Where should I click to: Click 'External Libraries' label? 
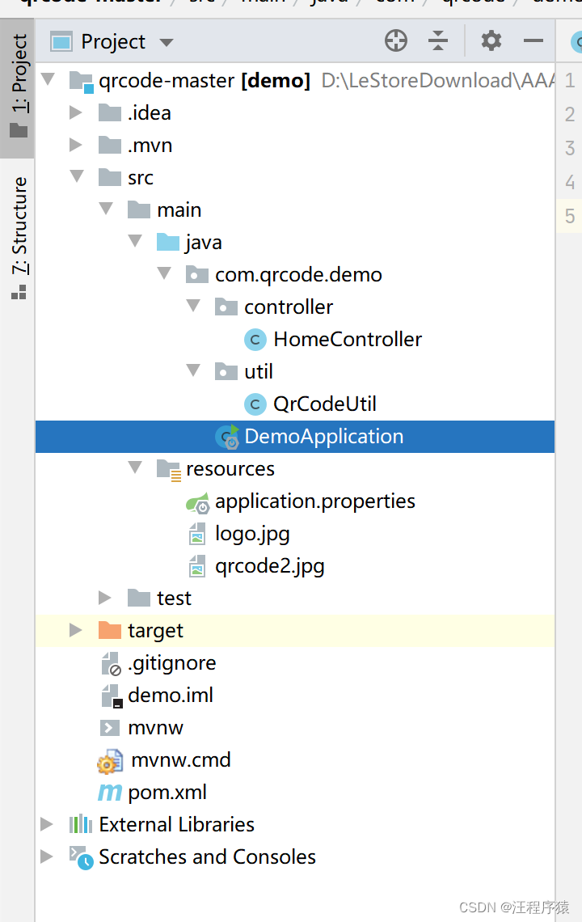click(x=176, y=824)
